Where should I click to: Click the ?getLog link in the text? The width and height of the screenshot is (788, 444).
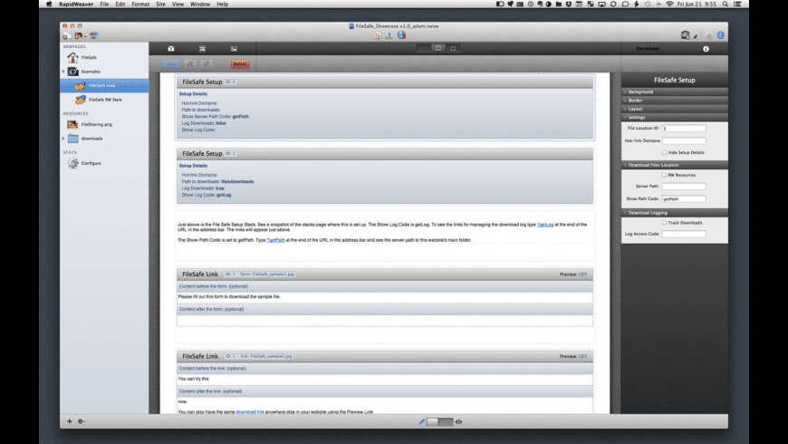[545, 225]
